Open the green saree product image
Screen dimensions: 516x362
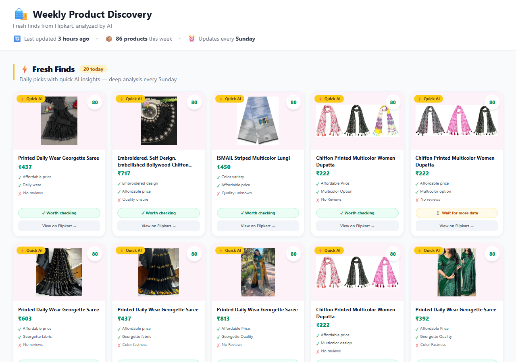pyautogui.click(x=457, y=272)
